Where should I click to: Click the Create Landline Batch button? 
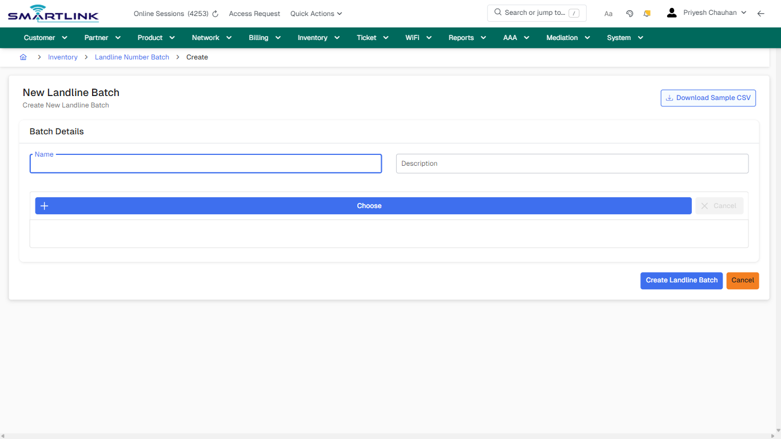[682, 281]
